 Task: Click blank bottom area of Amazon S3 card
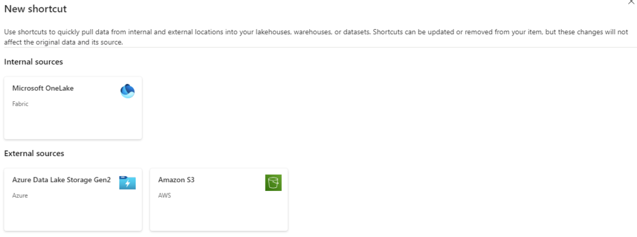(x=219, y=215)
